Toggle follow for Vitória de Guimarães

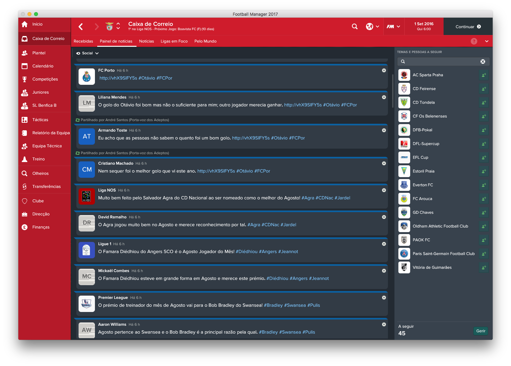[x=484, y=267]
